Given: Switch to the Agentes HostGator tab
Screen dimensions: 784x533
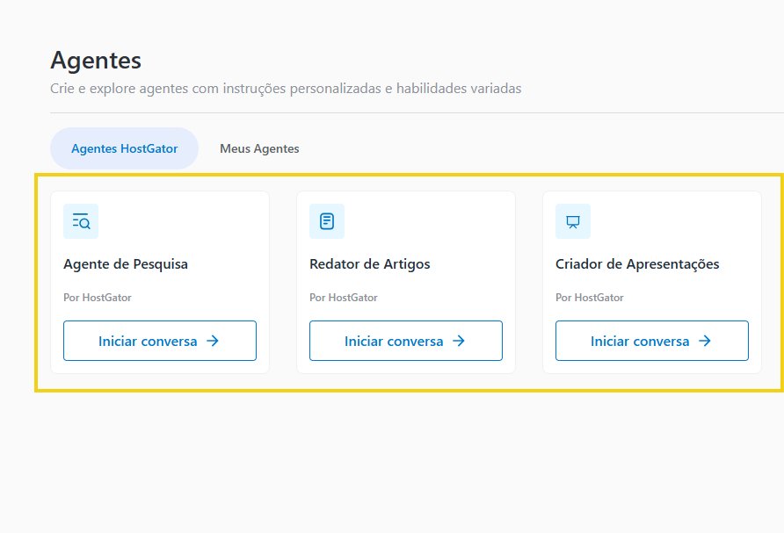Looking at the screenshot, I should point(125,148).
